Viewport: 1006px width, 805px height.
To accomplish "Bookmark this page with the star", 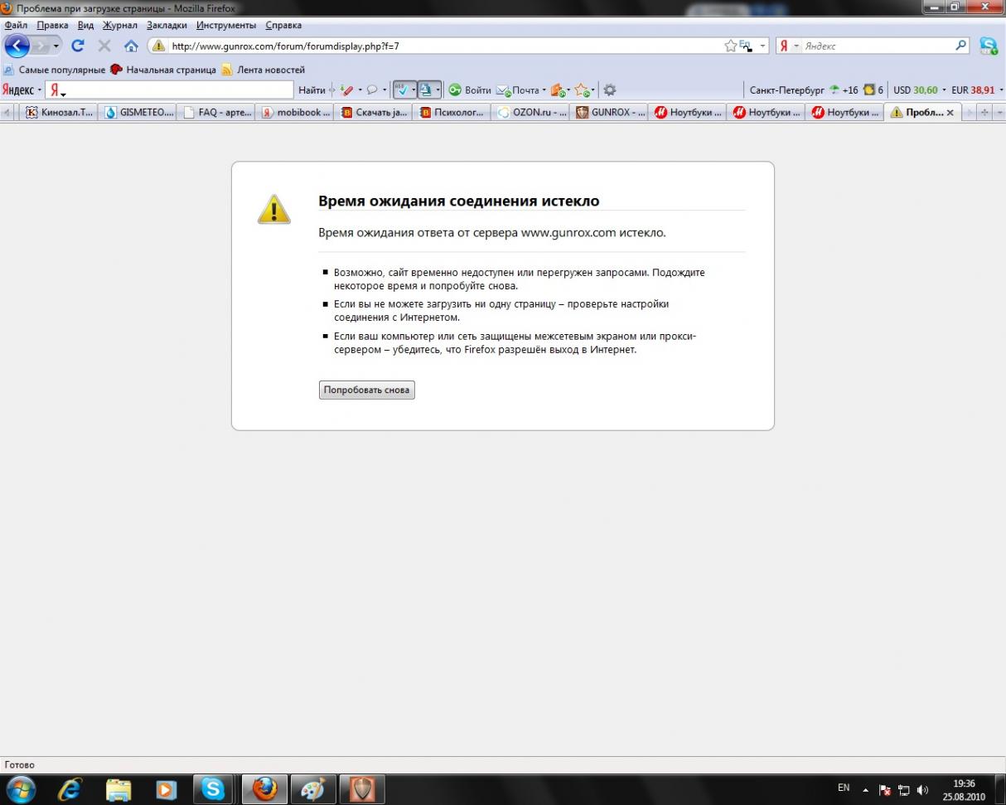I will click(730, 46).
